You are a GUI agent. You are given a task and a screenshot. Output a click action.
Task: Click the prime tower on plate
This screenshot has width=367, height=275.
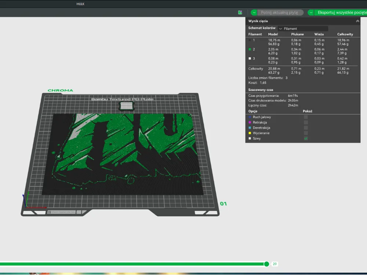[x=127, y=106]
